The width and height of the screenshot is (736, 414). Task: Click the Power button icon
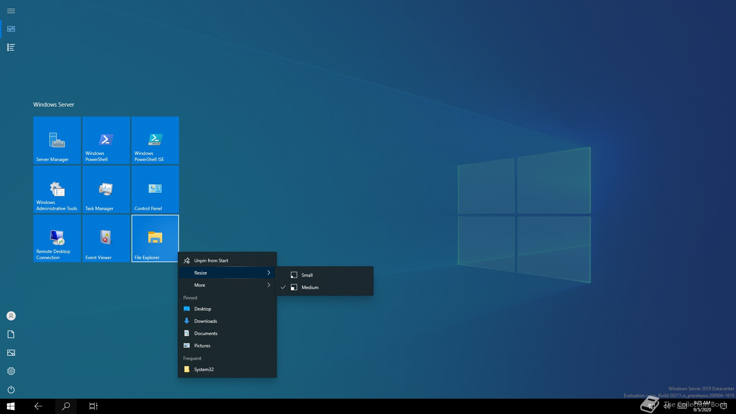point(11,389)
